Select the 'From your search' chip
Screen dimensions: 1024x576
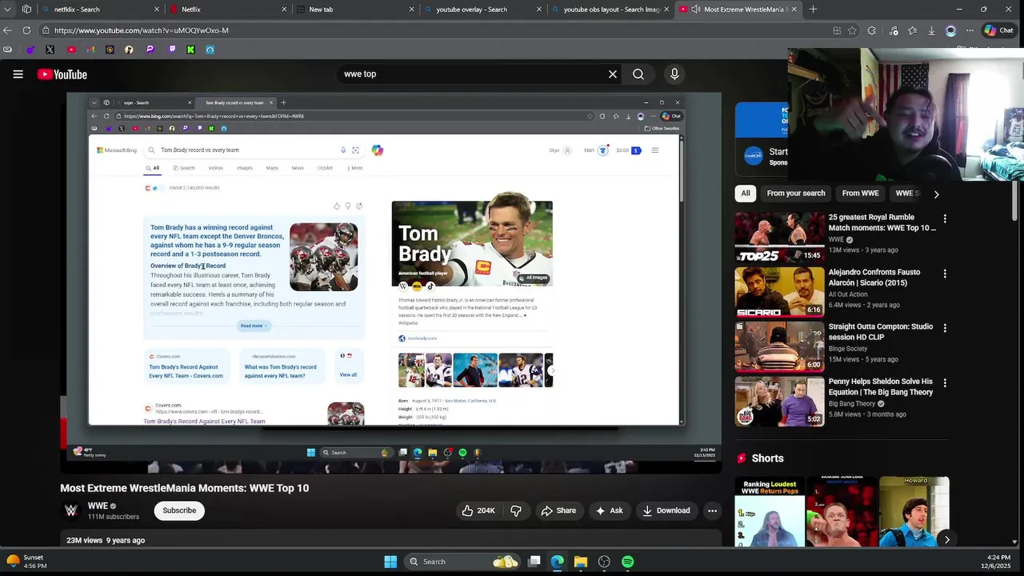coord(796,193)
